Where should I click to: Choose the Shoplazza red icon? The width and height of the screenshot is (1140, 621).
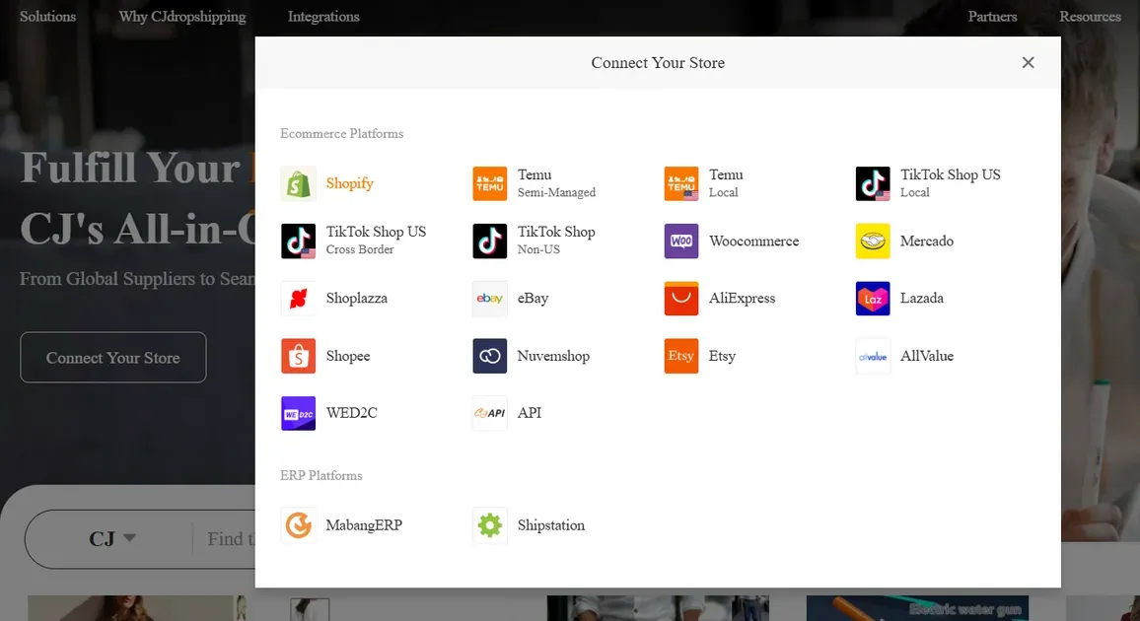coord(298,299)
